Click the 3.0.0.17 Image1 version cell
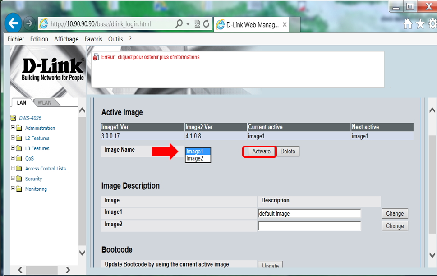The height and width of the screenshot is (276, 437). coord(143,136)
